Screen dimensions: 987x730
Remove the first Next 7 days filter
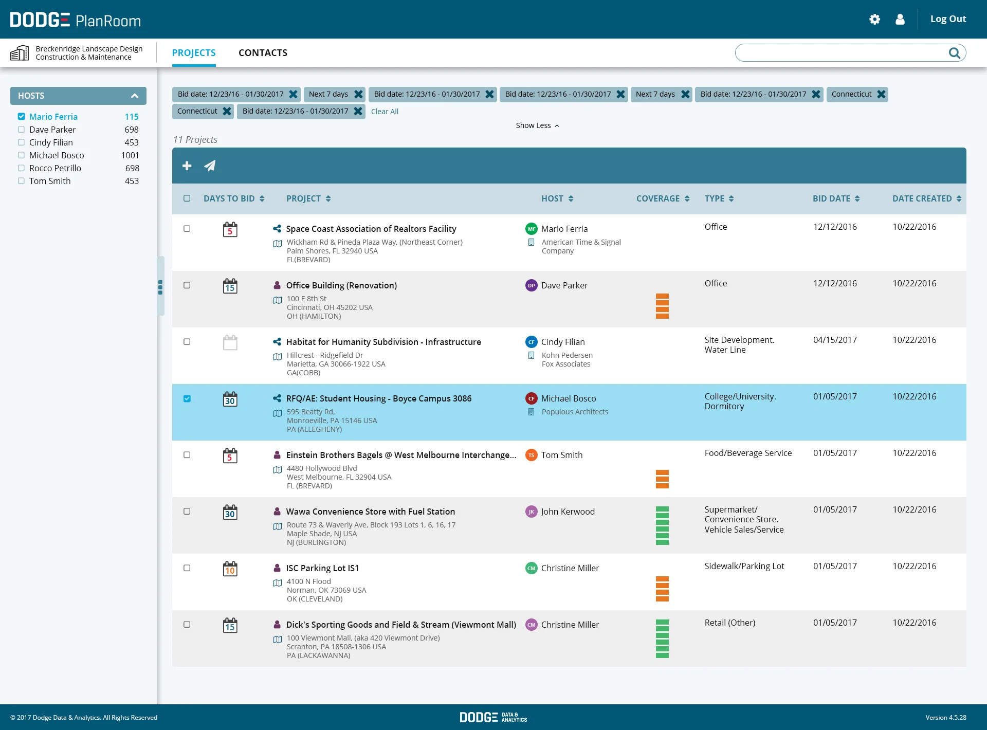click(x=358, y=94)
